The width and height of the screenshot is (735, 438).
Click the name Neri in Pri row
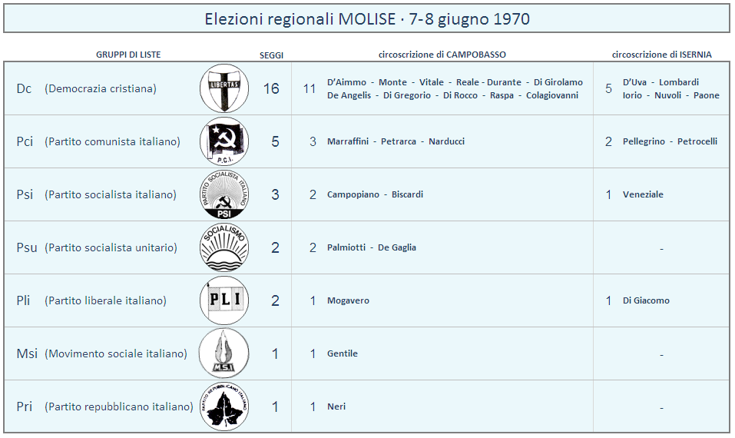pos(336,406)
